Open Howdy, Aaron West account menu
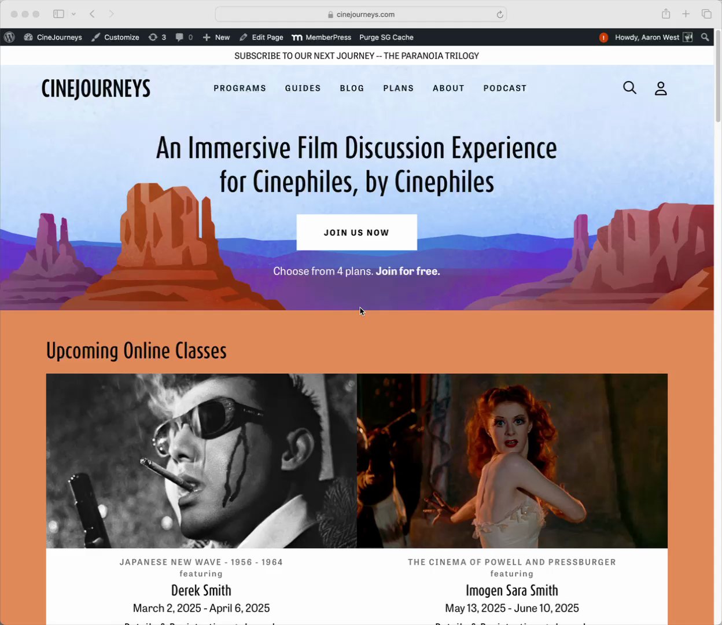Viewport: 722px width, 625px height. click(x=647, y=37)
